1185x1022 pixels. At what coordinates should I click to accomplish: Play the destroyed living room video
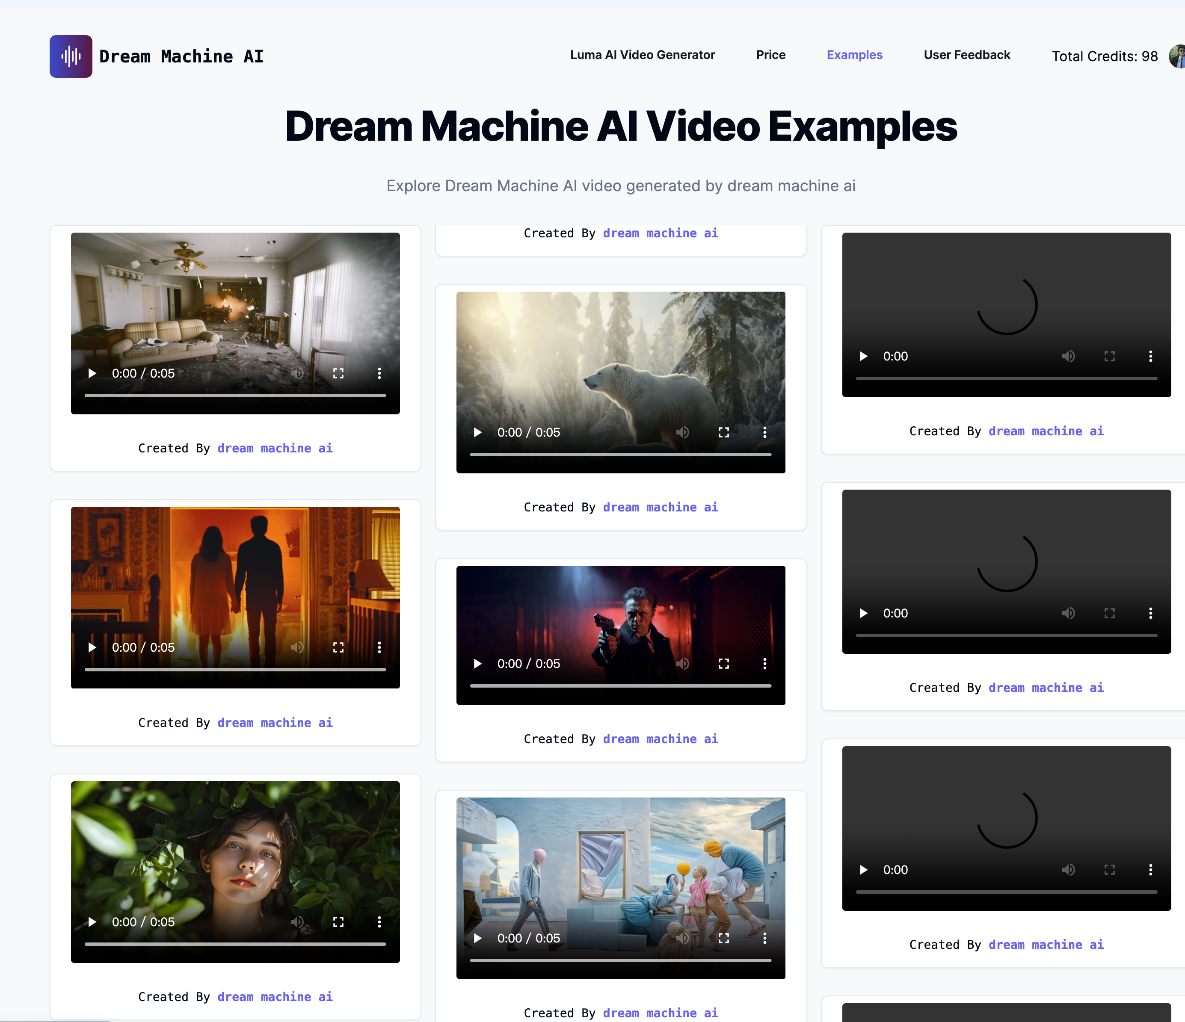coord(92,373)
